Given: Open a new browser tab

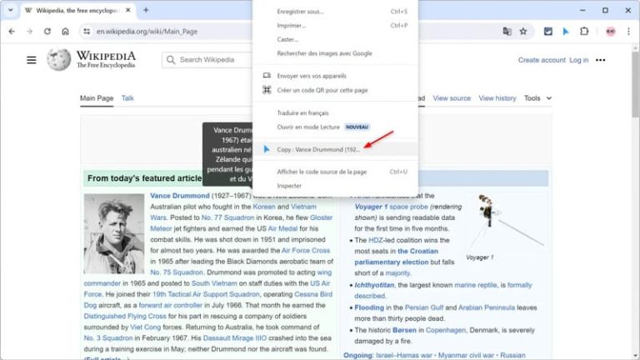Looking at the screenshot, I should 146,10.
